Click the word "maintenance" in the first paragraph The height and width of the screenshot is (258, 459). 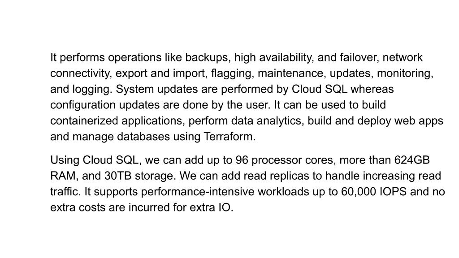[x=290, y=73]
